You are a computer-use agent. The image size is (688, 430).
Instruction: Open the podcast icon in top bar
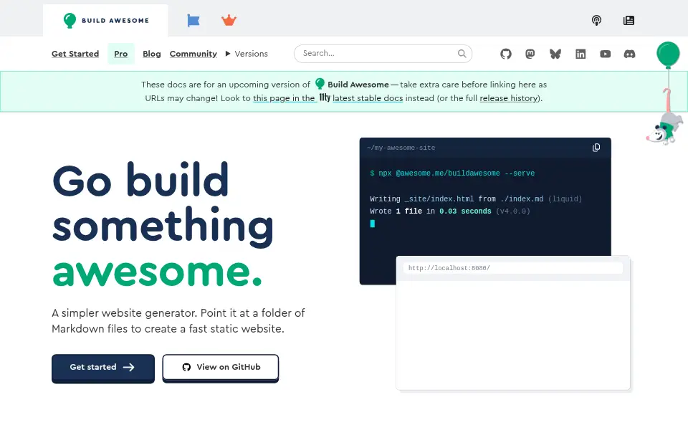pos(596,20)
